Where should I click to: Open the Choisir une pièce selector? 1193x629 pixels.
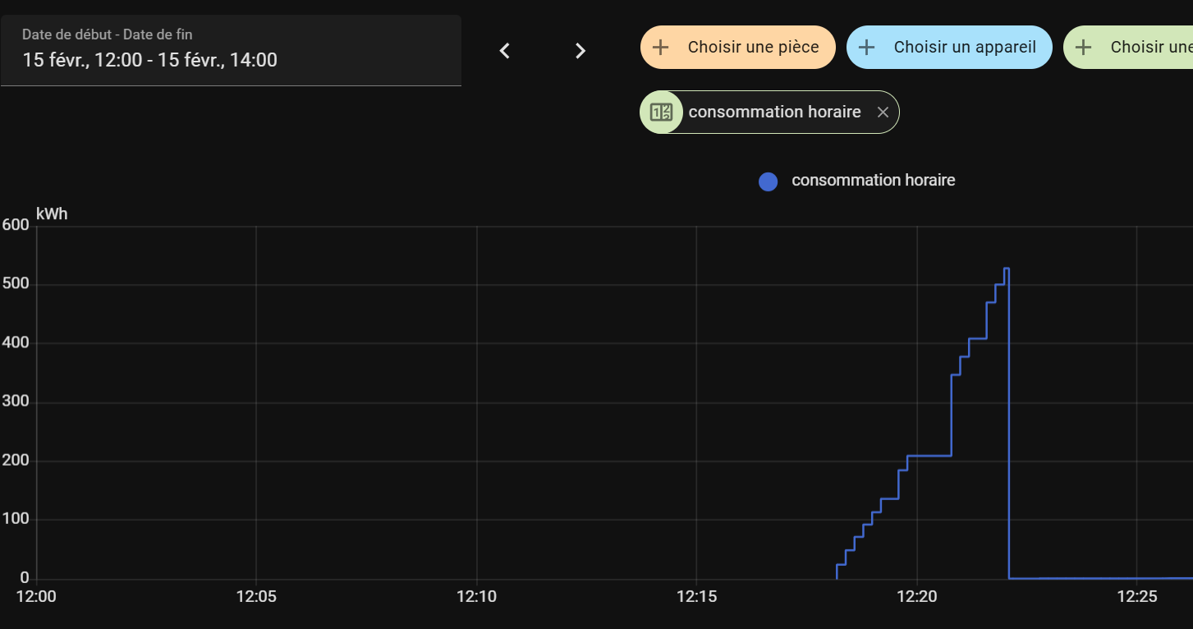pyautogui.click(x=737, y=47)
